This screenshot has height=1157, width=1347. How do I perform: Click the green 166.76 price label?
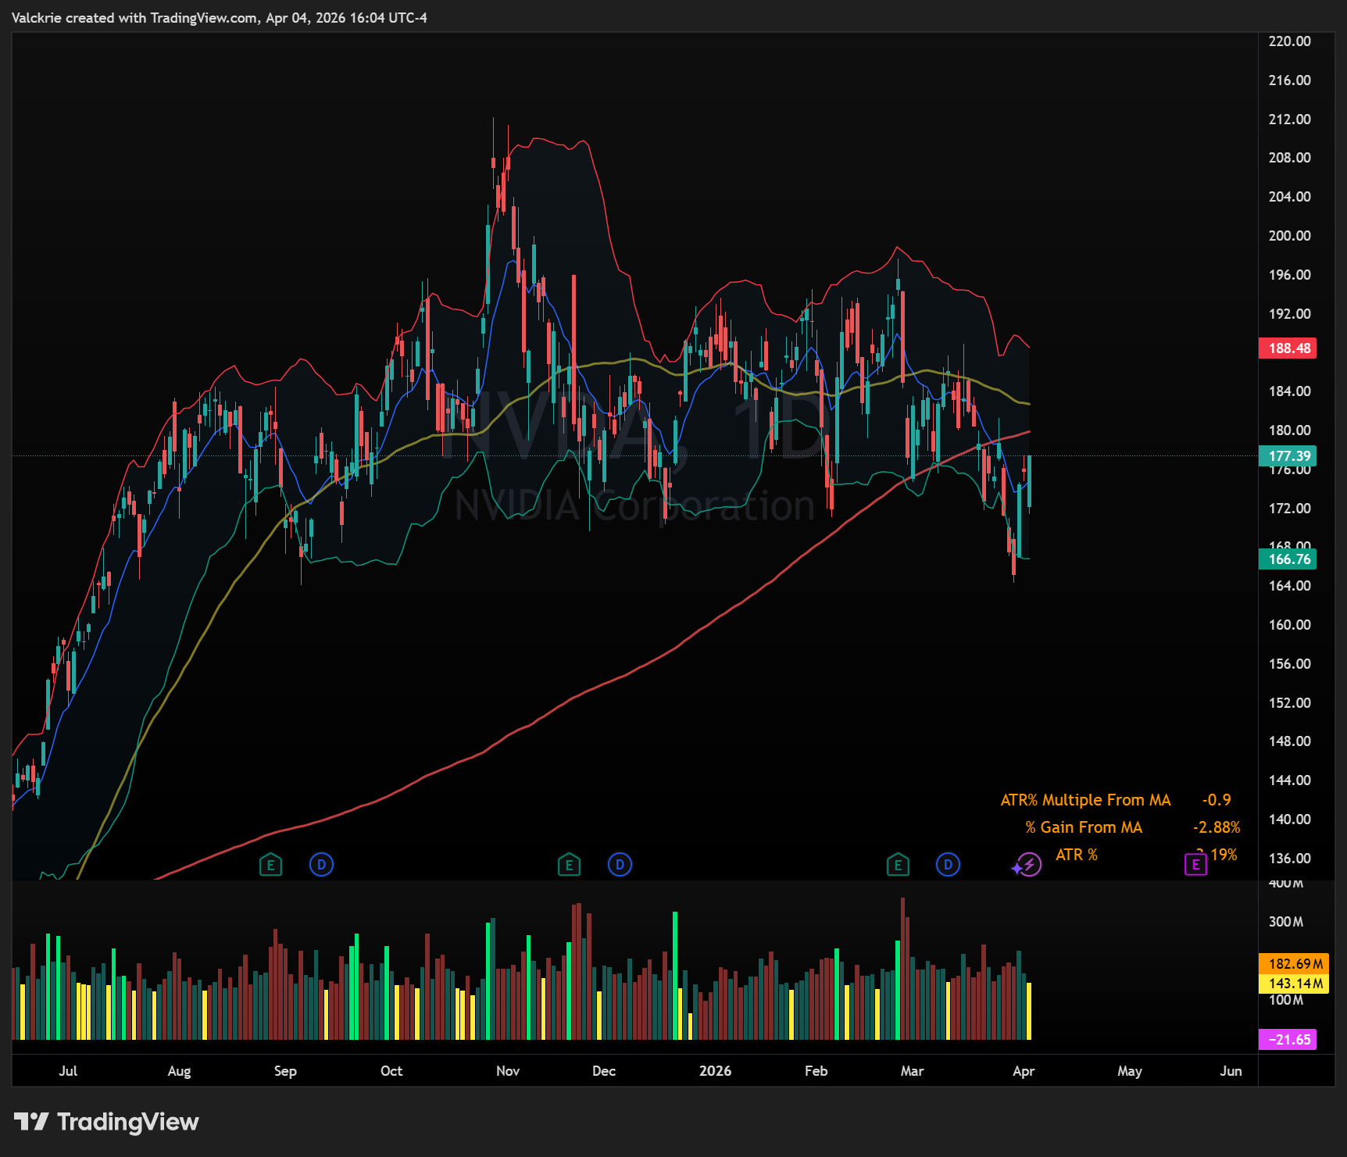click(1288, 559)
